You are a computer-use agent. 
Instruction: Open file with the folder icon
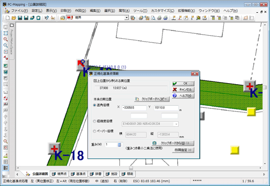[14, 18]
